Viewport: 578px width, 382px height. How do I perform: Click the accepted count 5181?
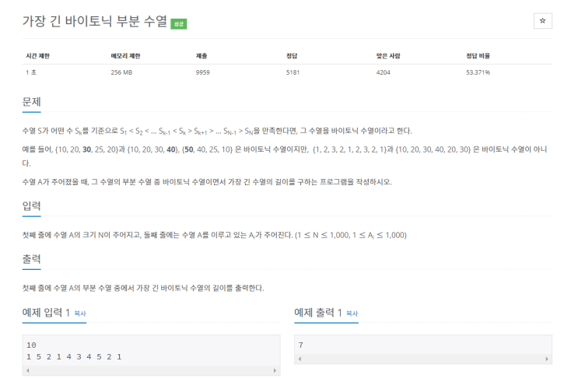[x=293, y=72]
